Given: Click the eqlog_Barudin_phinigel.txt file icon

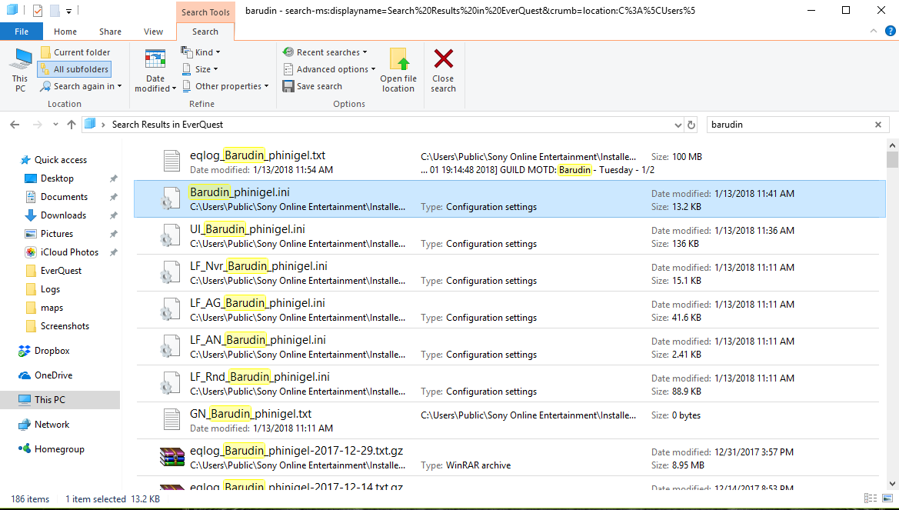Looking at the screenshot, I should pos(171,162).
